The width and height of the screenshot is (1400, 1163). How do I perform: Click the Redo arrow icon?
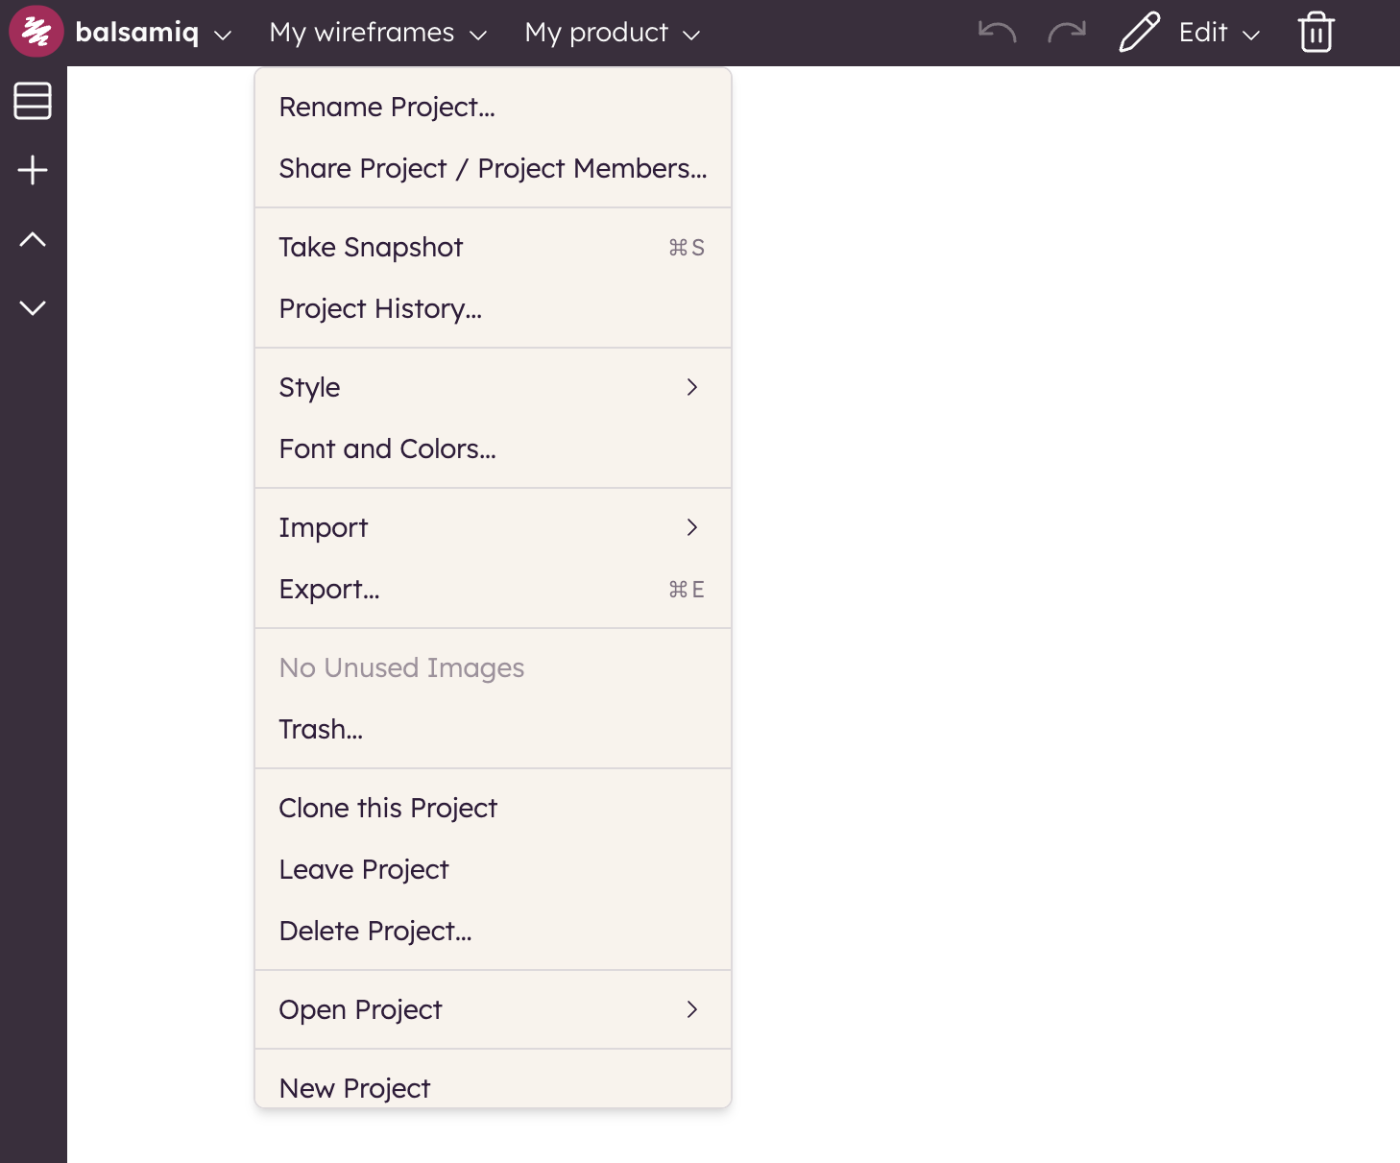tap(1065, 32)
